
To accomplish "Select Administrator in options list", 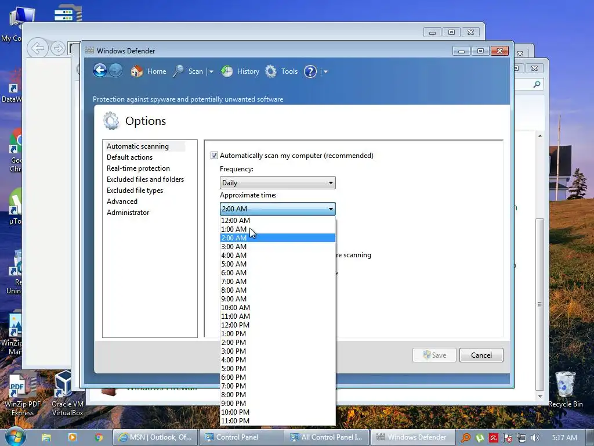I will point(128,212).
